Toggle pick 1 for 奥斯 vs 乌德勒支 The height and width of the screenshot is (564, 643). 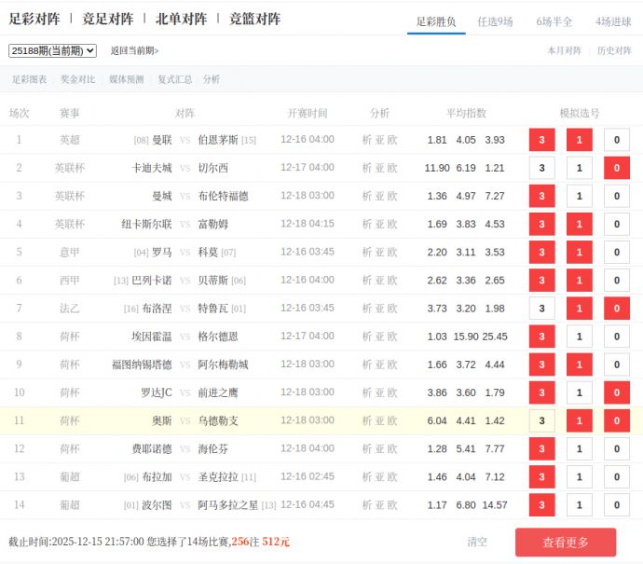(579, 420)
